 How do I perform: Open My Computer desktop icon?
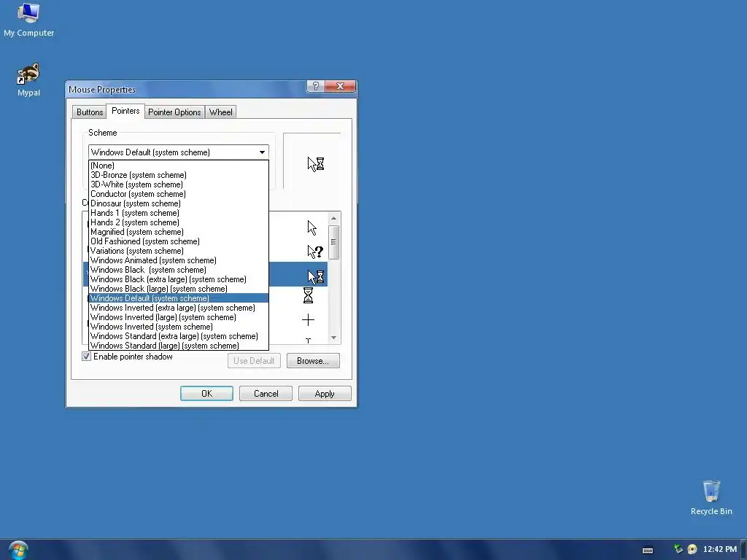click(x=28, y=20)
